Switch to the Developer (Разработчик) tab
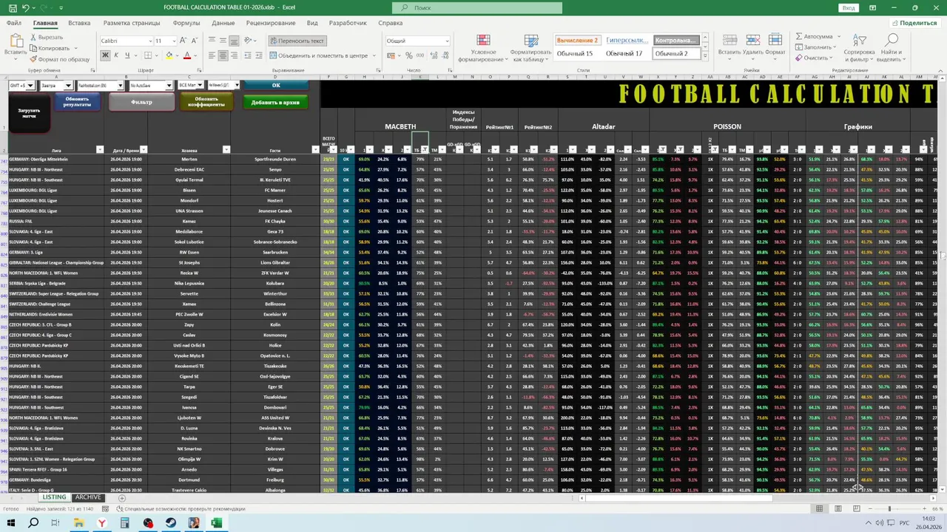Screen dimensions: 947x532 pyautogui.click(x=348, y=23)
